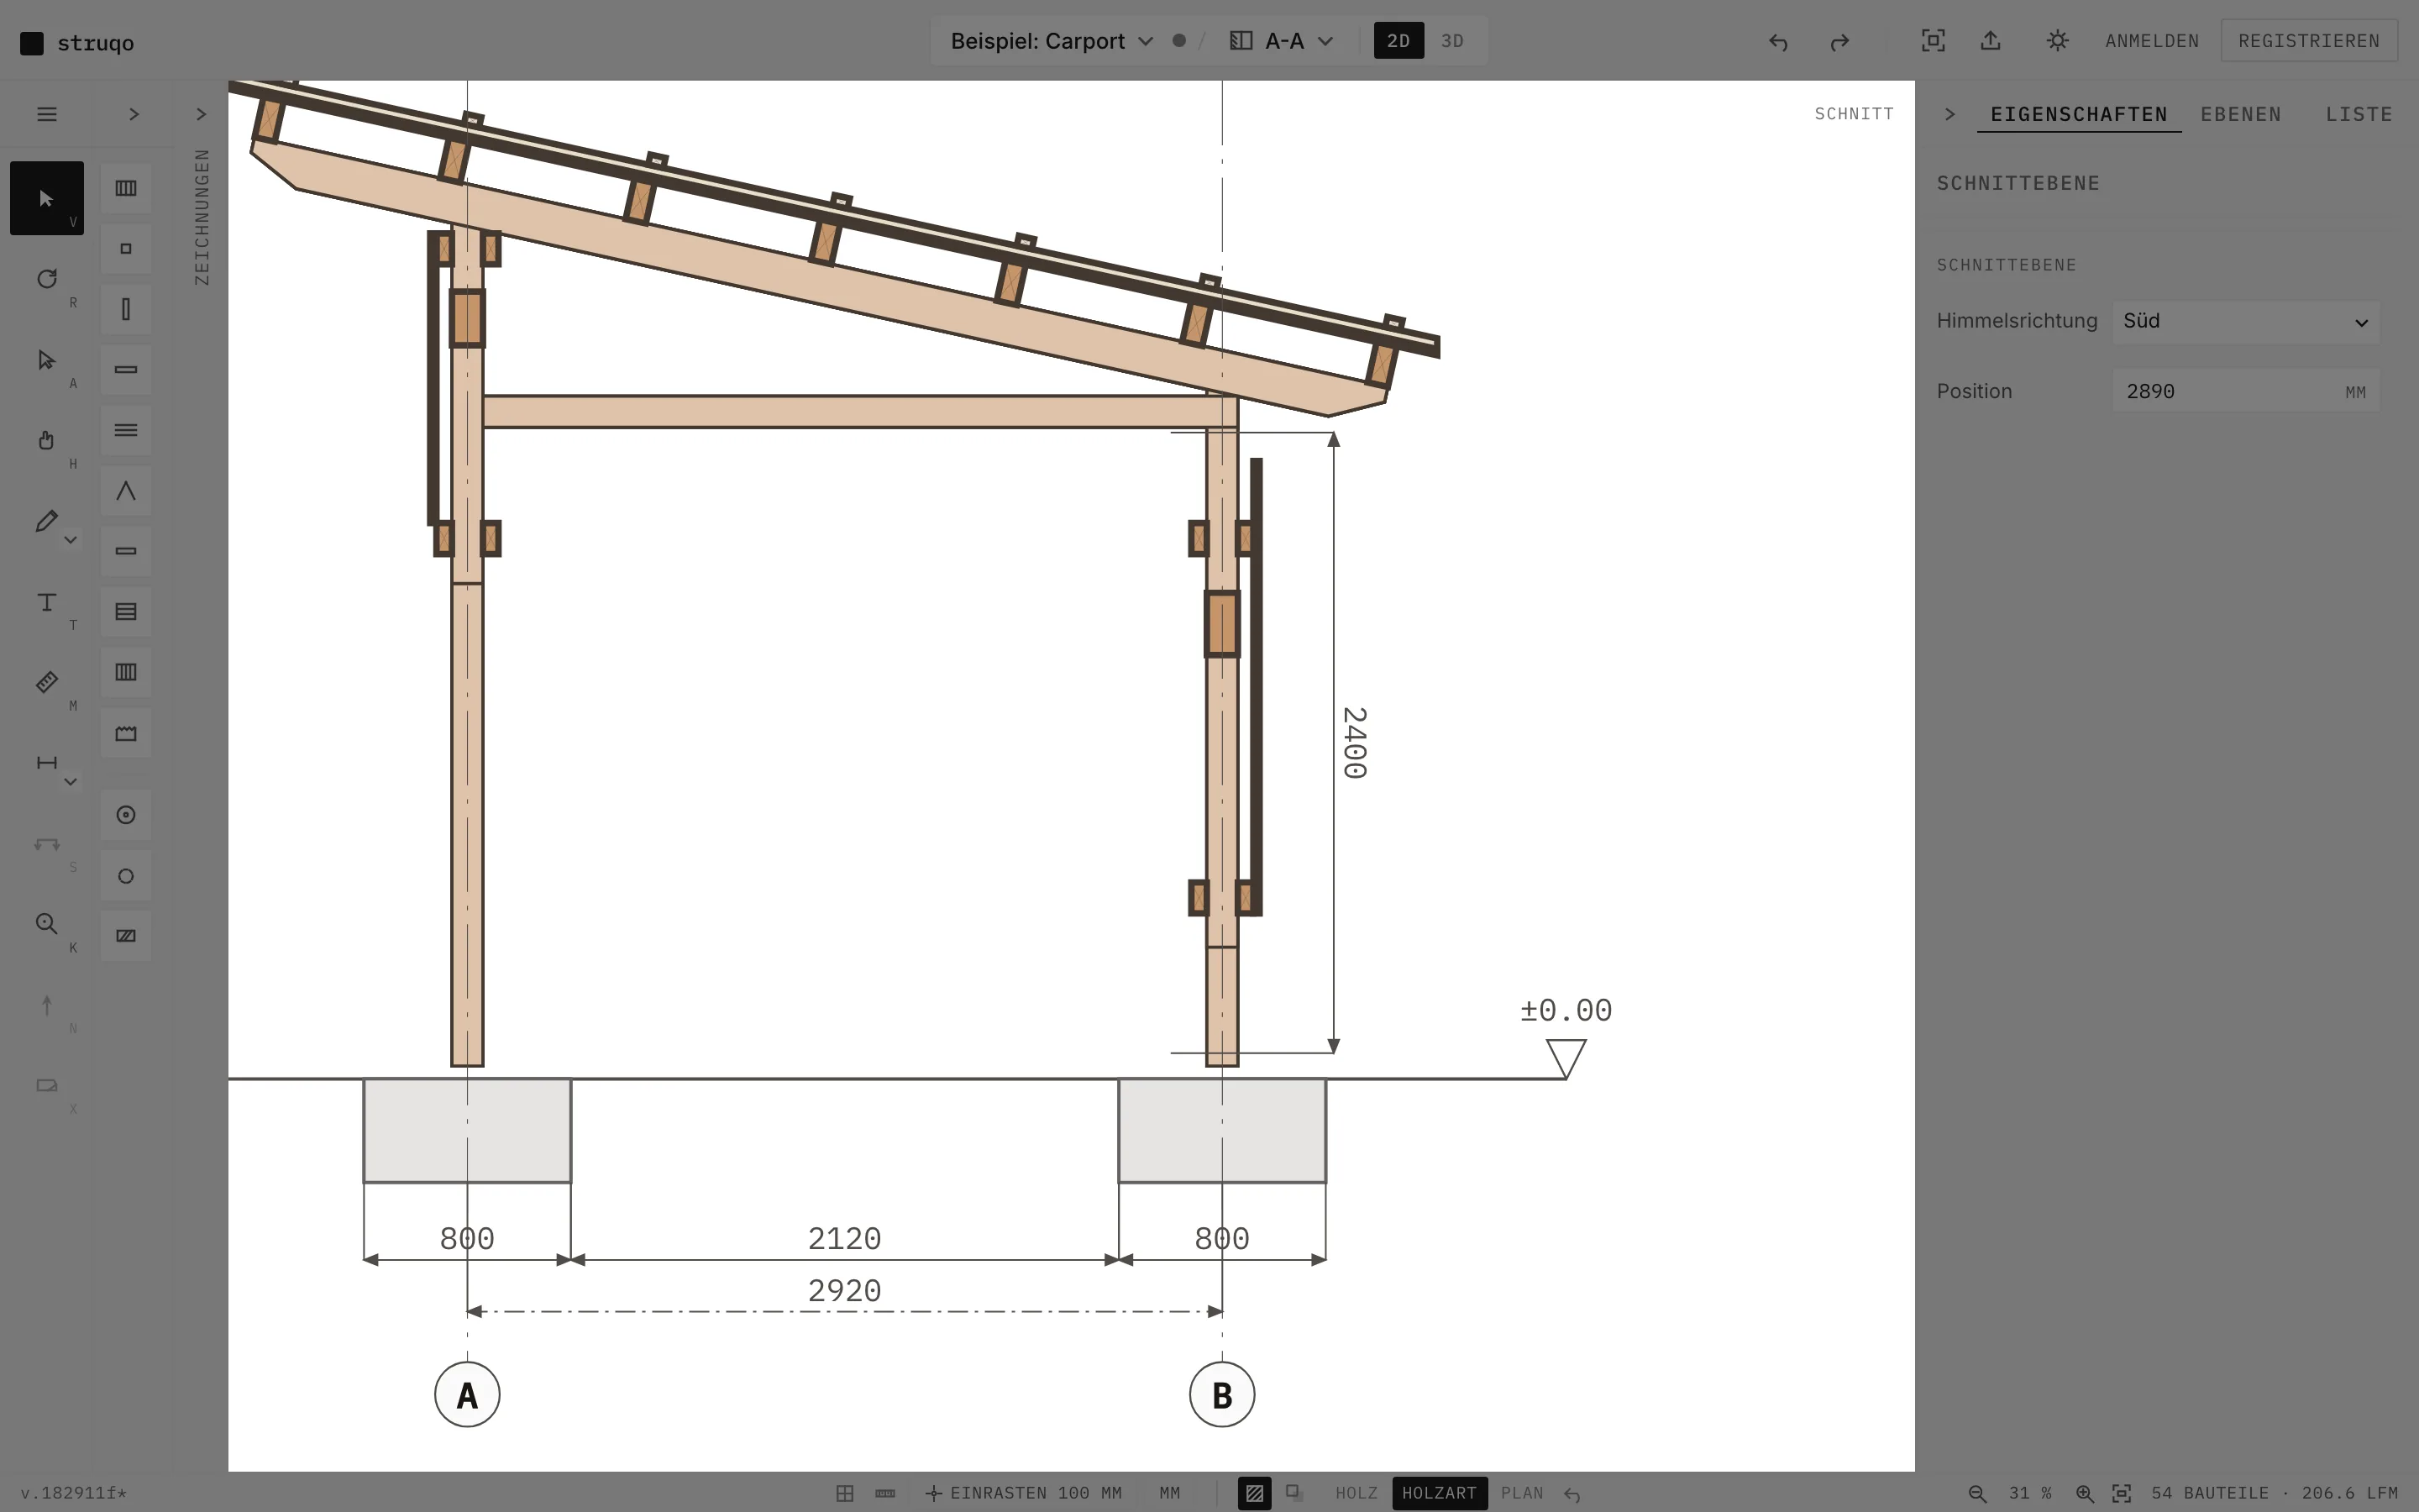Select the pencil draw tool
This screenshot has width=2419, height=1512.
click(45, 521)
